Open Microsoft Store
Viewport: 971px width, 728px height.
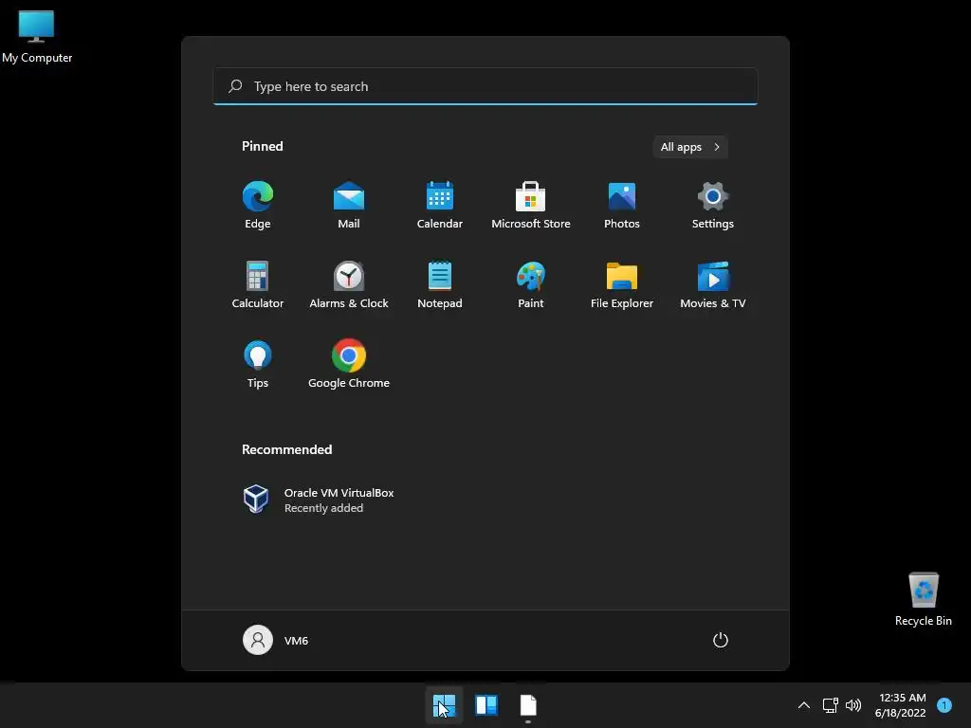click(531, 206)
